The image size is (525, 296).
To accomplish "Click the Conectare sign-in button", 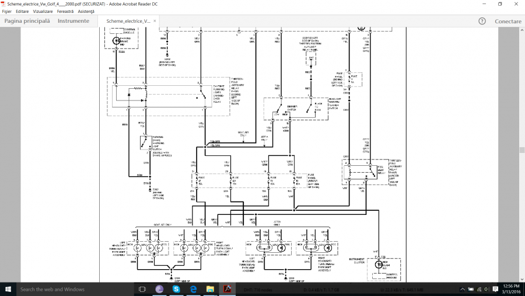I will coord(508,21).
